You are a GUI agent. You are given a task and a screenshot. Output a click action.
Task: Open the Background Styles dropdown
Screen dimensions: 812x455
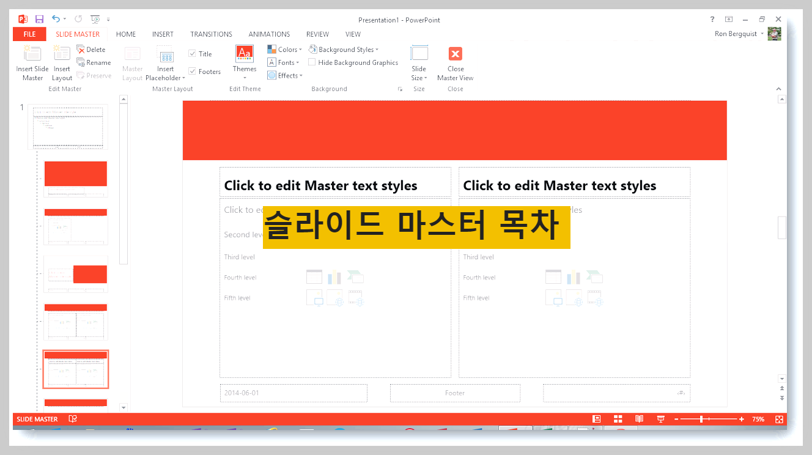(x=344, y=50)
